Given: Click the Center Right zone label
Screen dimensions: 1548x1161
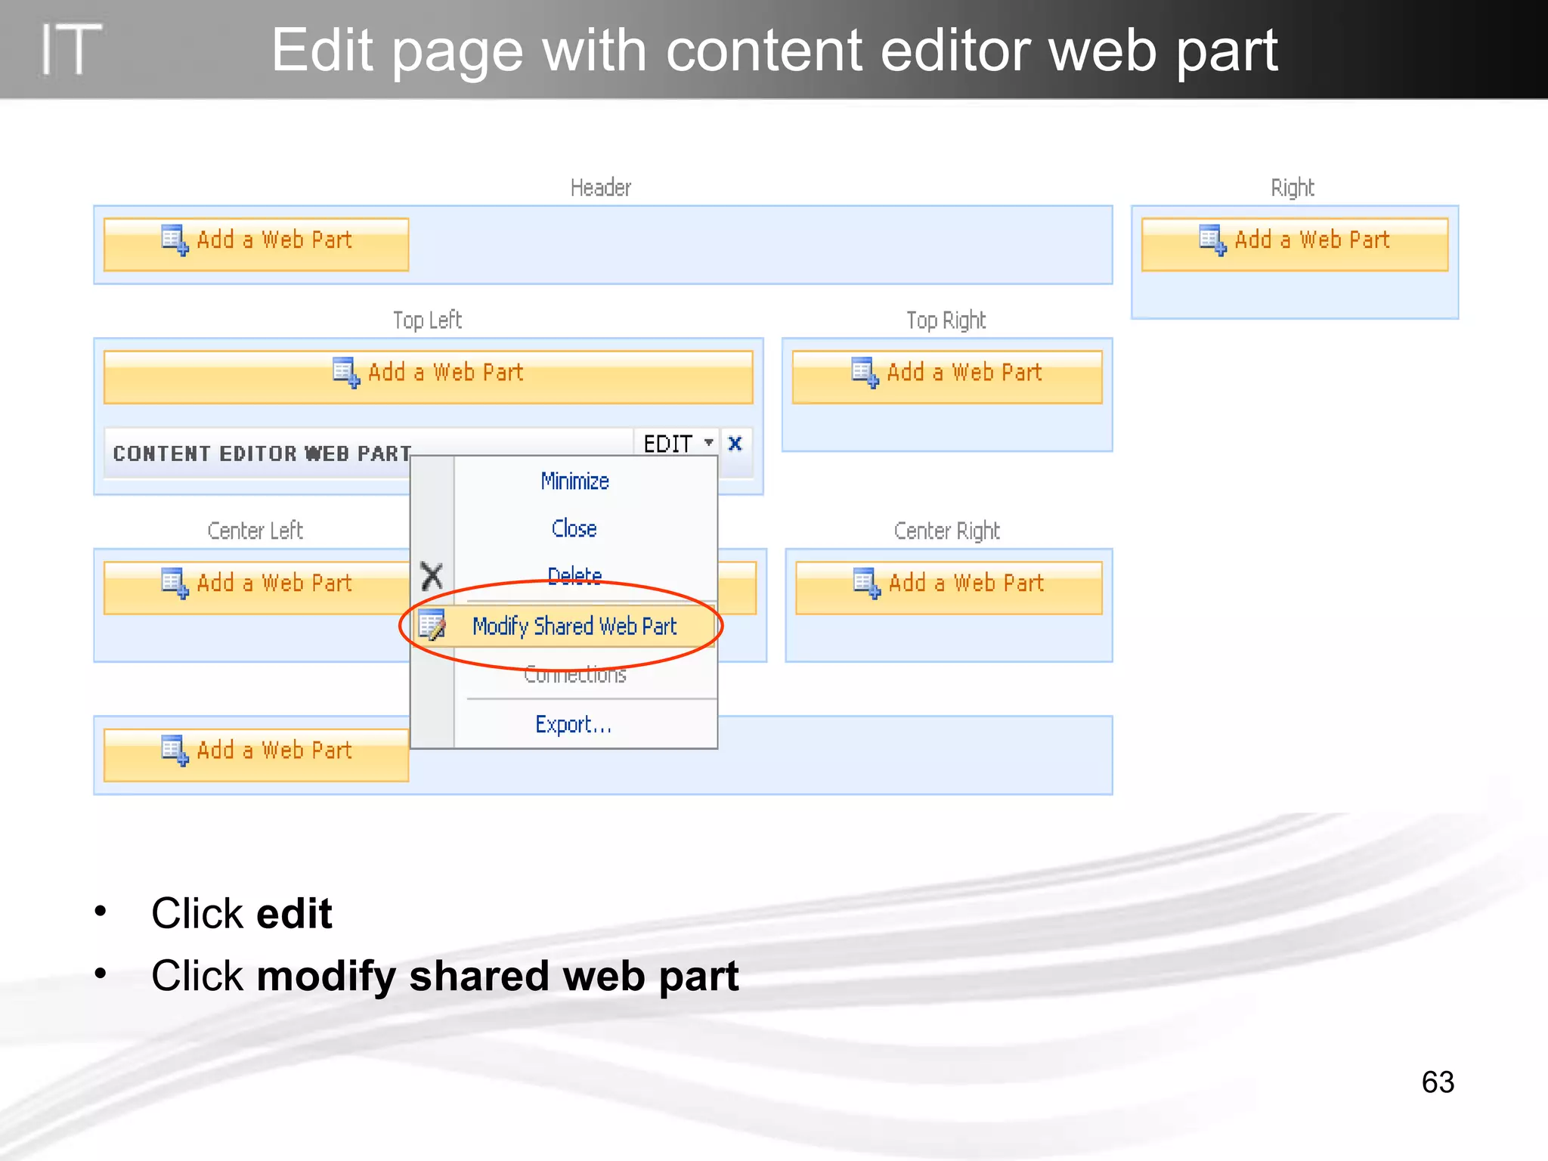Looking at the screenshot, I should tap(947, 531).
